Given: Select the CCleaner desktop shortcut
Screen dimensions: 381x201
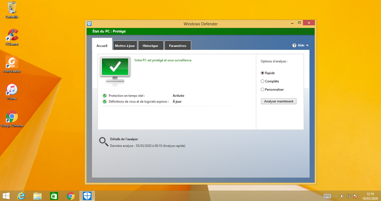Looking at the screenshot, I should coord(12,37).
